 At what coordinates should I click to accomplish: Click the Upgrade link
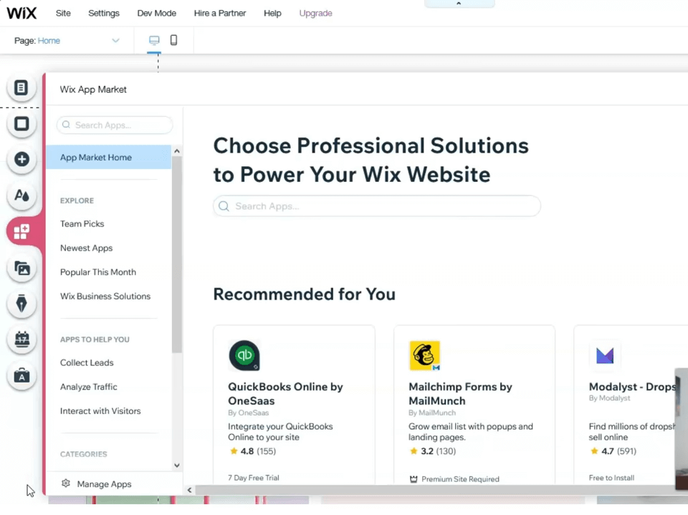[x=315, y=13]
